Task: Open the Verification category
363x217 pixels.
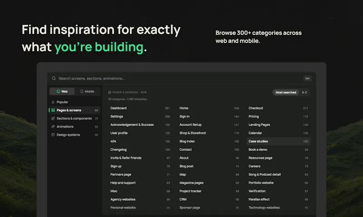Action: [278, 191]
